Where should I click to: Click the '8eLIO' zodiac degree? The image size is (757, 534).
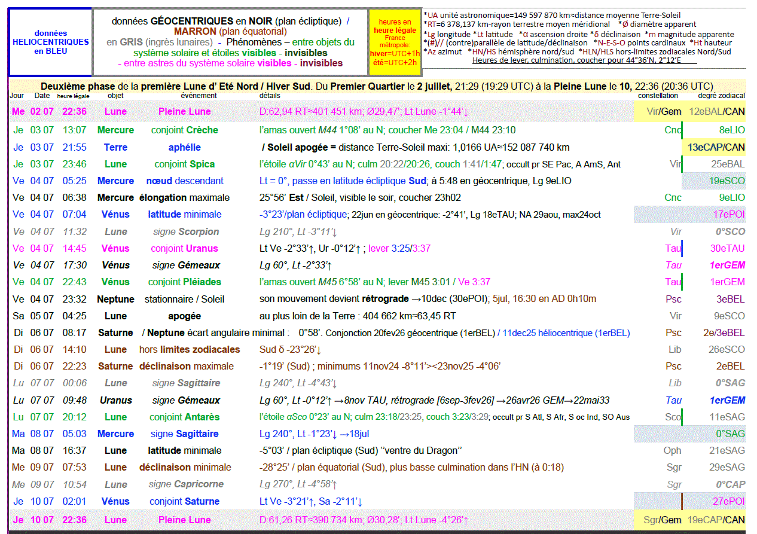tap(732, 130)
